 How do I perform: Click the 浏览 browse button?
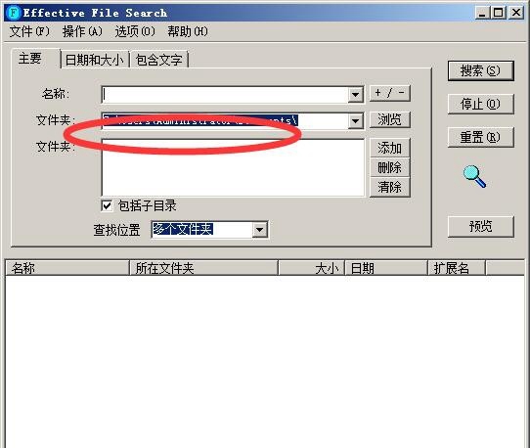[x=390, y=119]
